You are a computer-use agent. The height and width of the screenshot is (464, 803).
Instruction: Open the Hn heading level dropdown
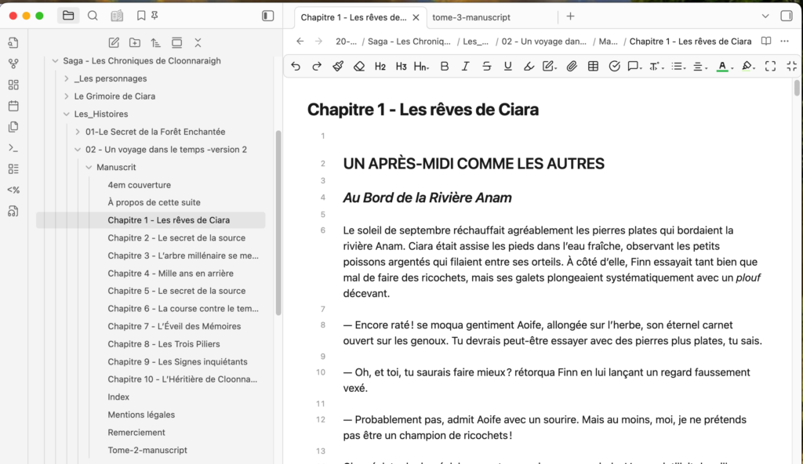421,67
